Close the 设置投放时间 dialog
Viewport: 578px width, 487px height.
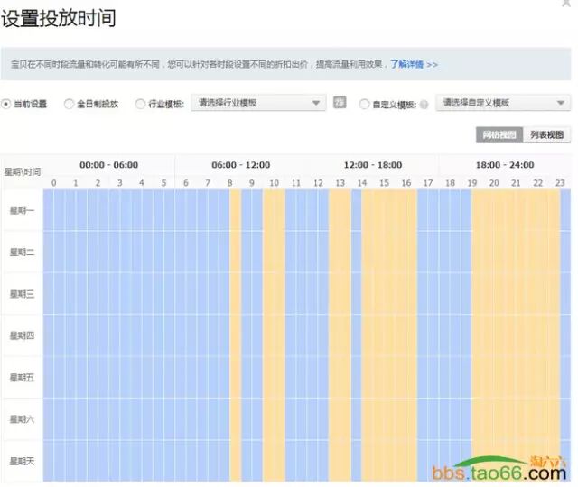coord(566,3)
